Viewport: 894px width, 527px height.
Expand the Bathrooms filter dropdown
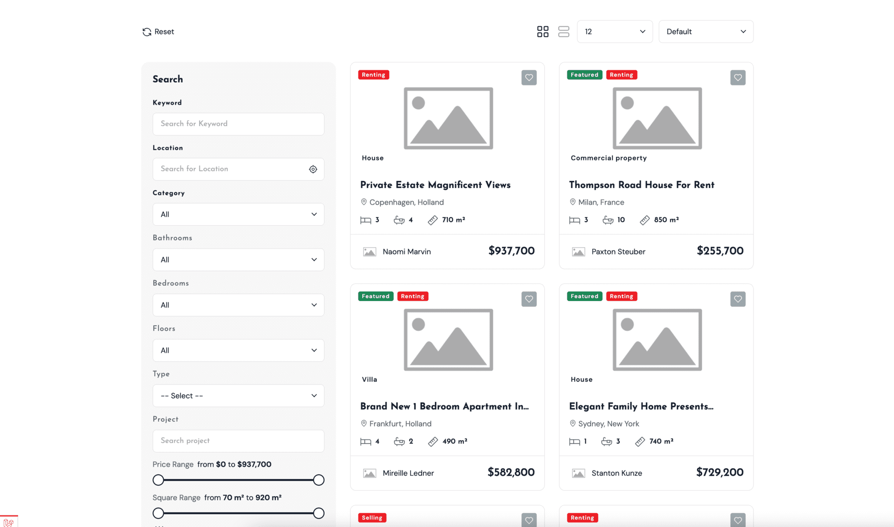(x=238, y=260)
